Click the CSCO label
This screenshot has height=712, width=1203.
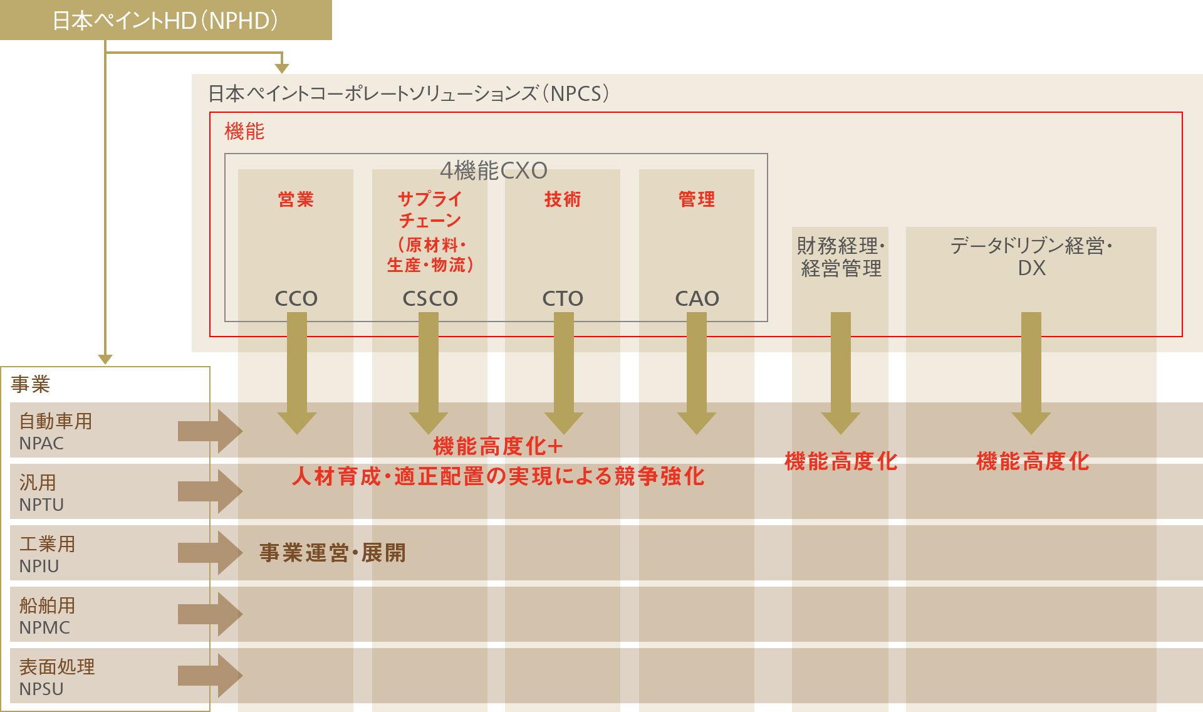430,298
